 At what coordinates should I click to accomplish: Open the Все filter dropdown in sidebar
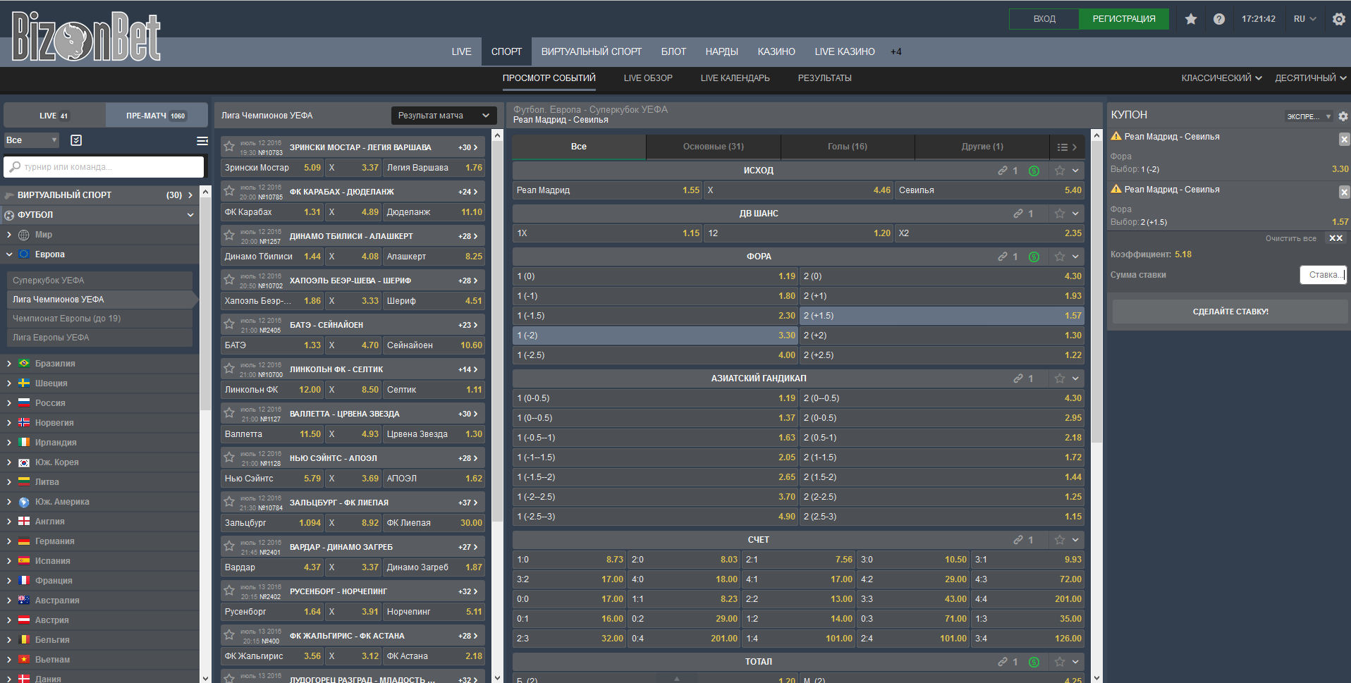point(32,140)
